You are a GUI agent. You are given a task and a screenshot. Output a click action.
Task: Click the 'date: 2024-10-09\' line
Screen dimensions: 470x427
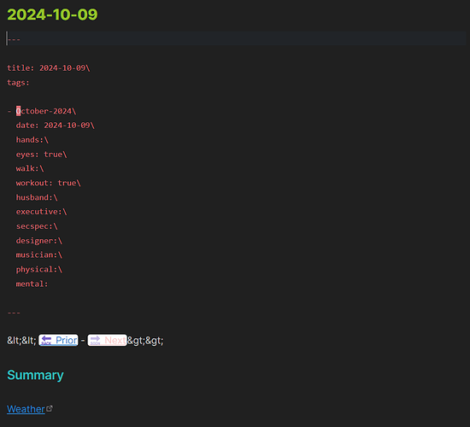coord(56,126)
